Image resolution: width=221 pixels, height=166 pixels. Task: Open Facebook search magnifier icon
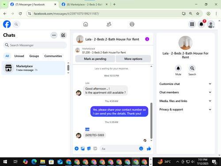pos(16,24)
